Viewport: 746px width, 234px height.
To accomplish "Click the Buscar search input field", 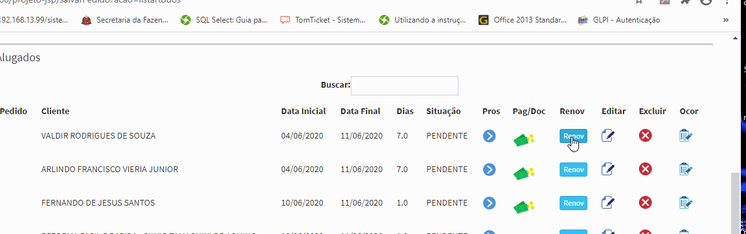I will [x=404, y=86].
